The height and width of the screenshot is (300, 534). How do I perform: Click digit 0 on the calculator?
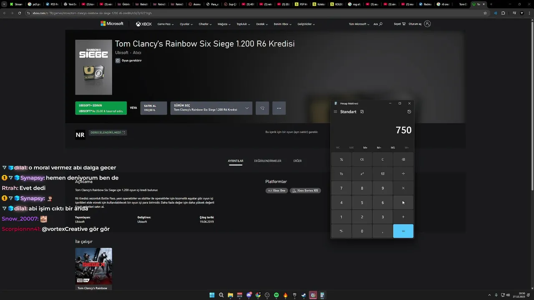362,231
